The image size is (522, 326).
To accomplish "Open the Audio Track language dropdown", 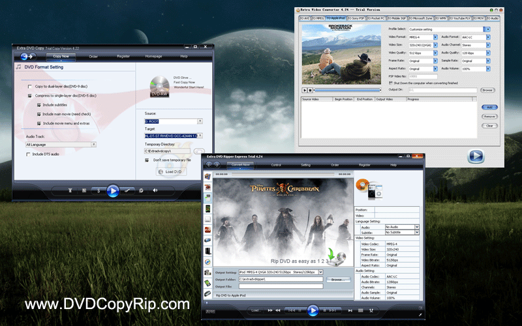I will [93, 144].
